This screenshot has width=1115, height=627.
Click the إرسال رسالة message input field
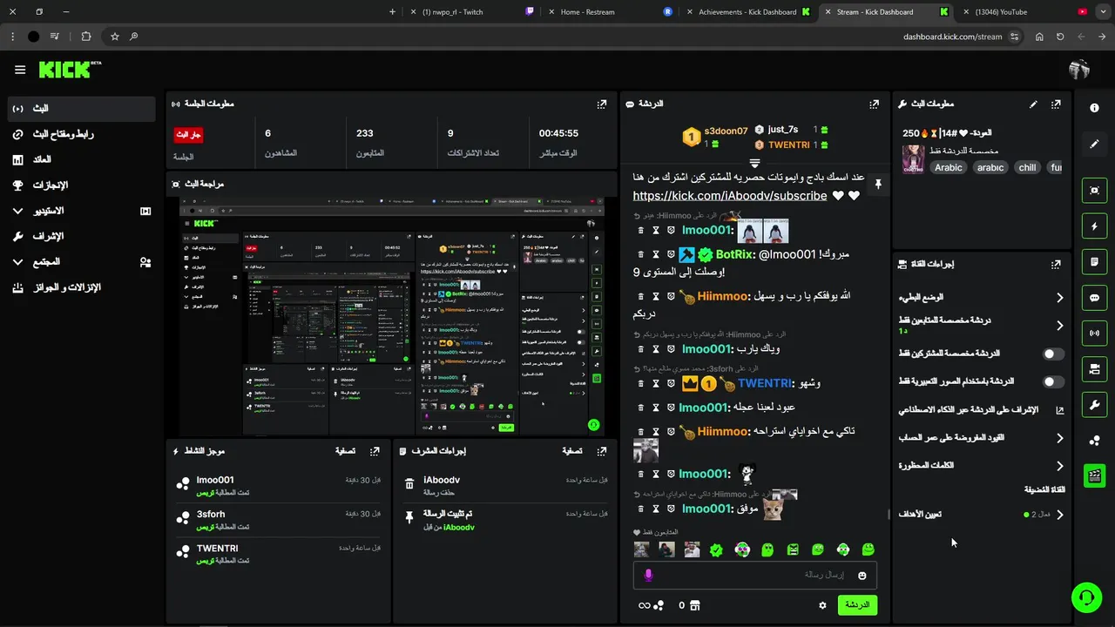(754, 576)
